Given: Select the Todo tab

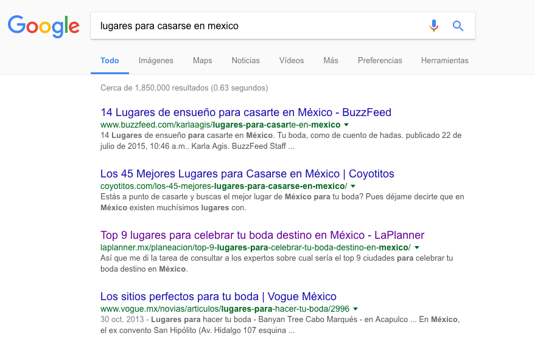Looking at the screenshot, I should (110, 61).
